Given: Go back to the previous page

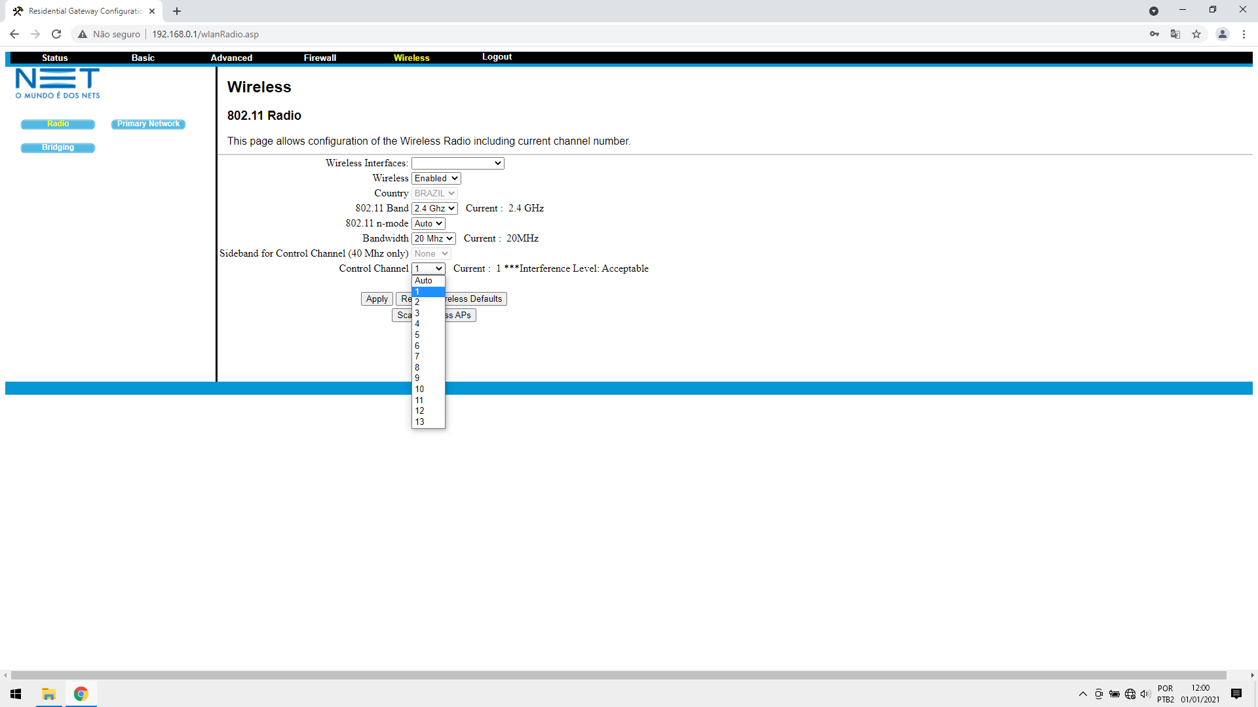Looking at the screenshot, I should tap(14, 34).
